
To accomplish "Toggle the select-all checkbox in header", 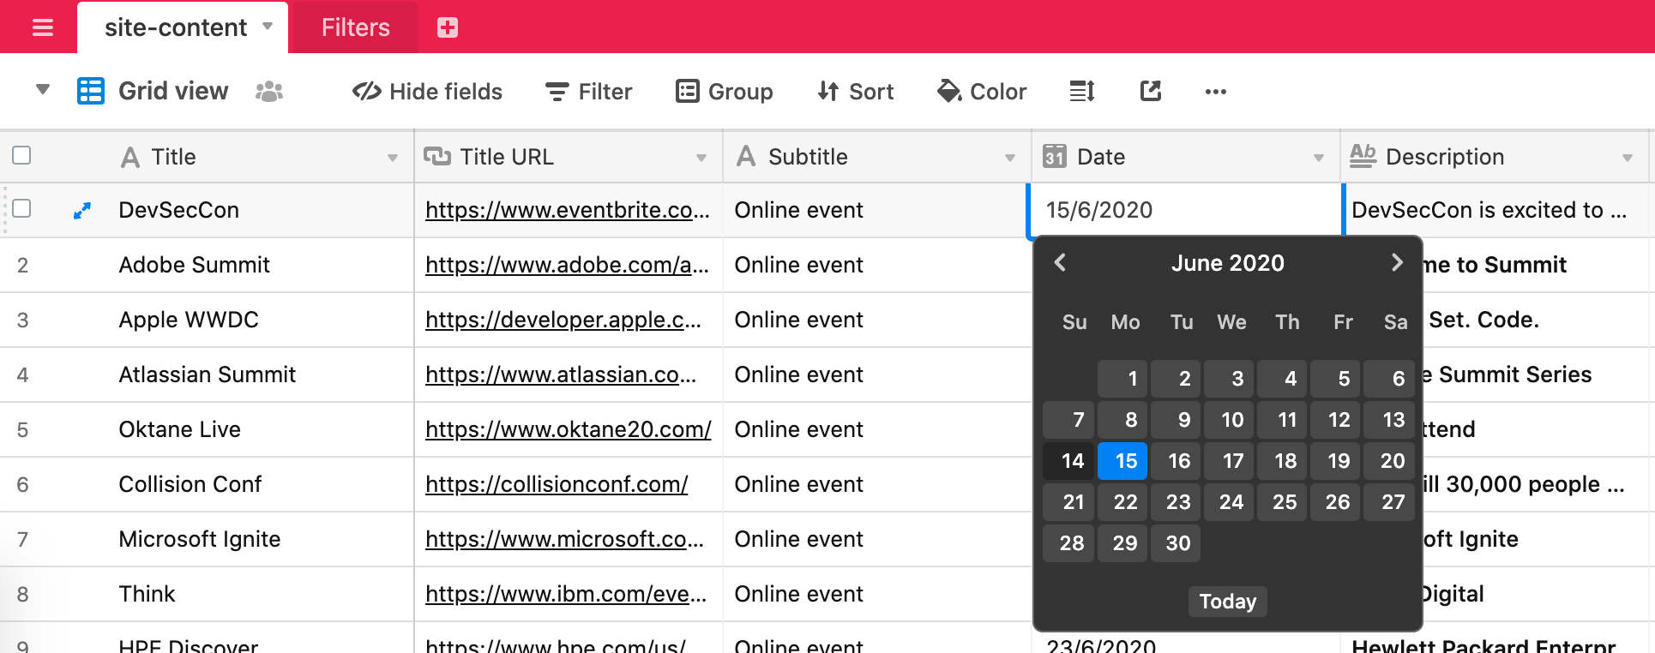I will [22, 155].
